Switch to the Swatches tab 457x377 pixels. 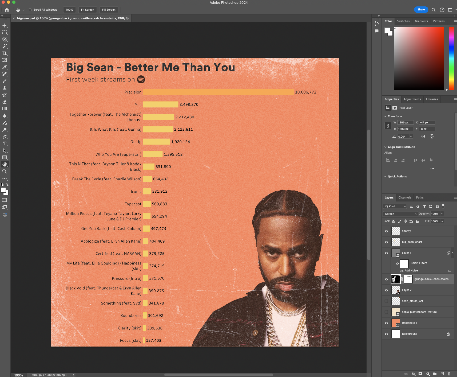(403, 21)
